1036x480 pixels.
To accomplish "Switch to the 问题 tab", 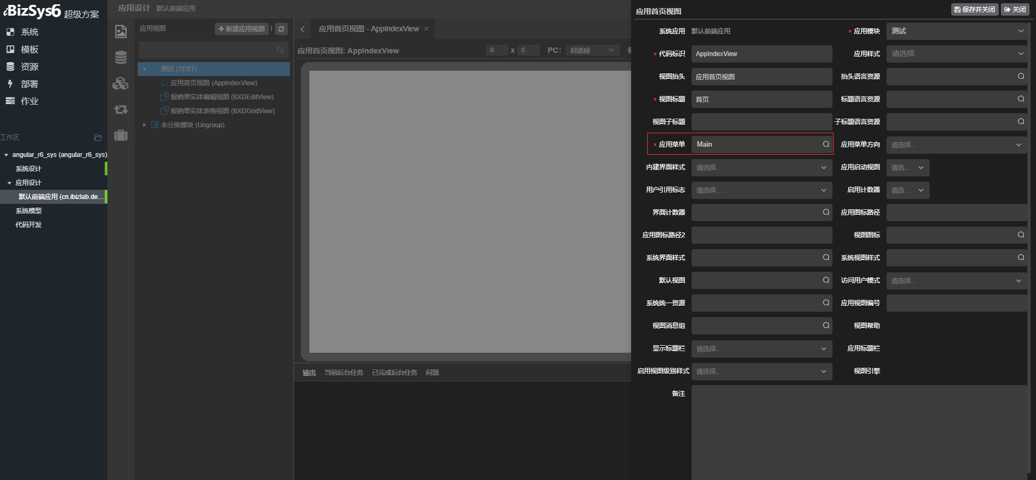I will coord(432,373).
